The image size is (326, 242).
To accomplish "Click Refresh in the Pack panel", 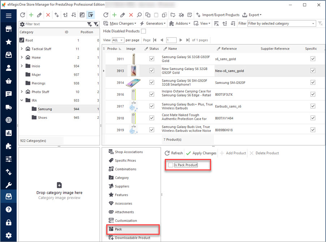I will (174, 153).
